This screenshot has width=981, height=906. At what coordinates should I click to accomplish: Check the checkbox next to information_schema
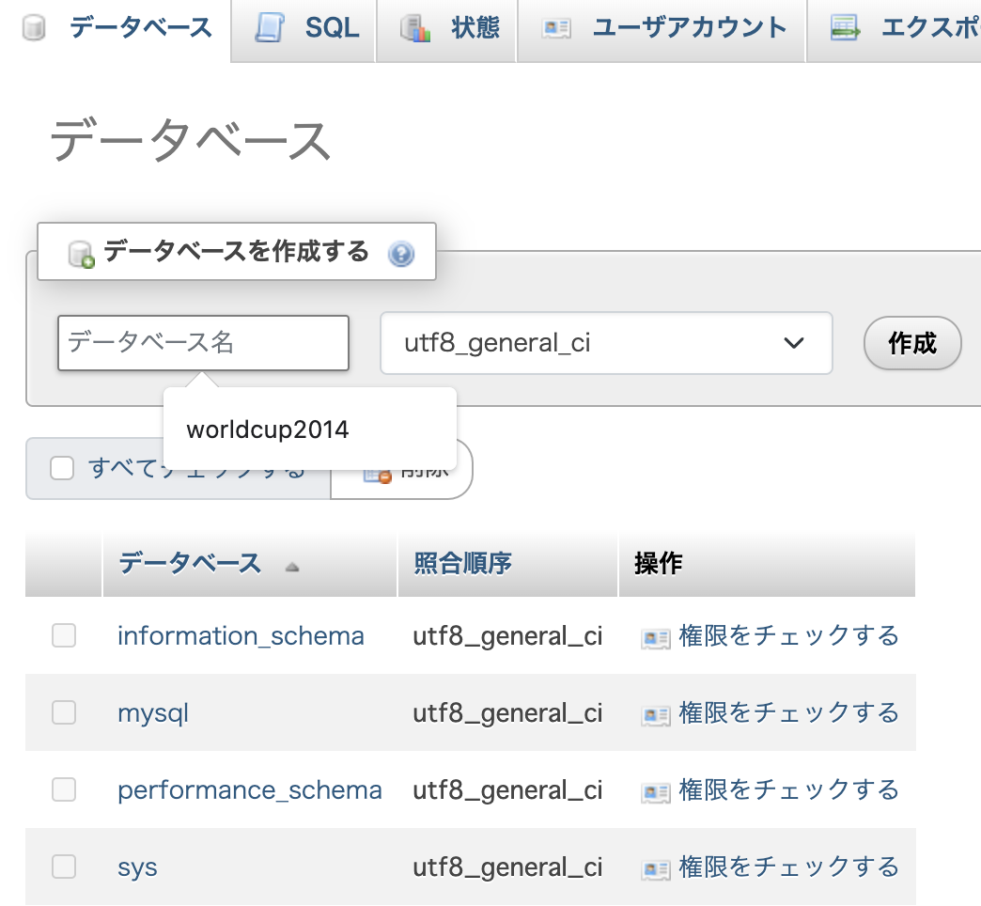coord(63,635)
